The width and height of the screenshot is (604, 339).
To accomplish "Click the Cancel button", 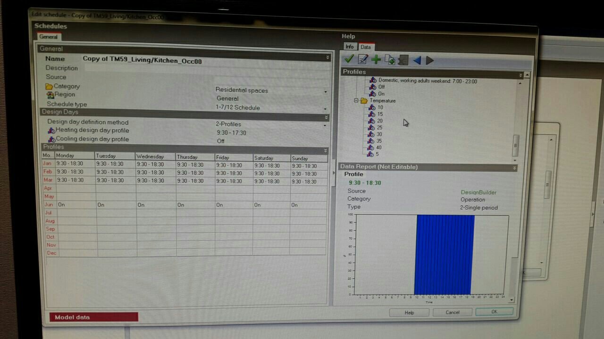I will click(453, 312).
